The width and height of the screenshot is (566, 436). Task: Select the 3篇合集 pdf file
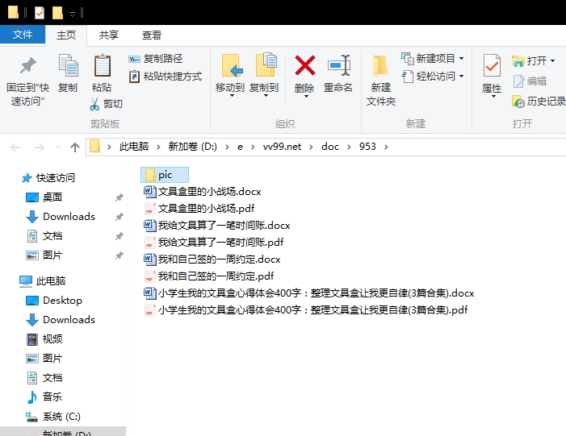306,310
